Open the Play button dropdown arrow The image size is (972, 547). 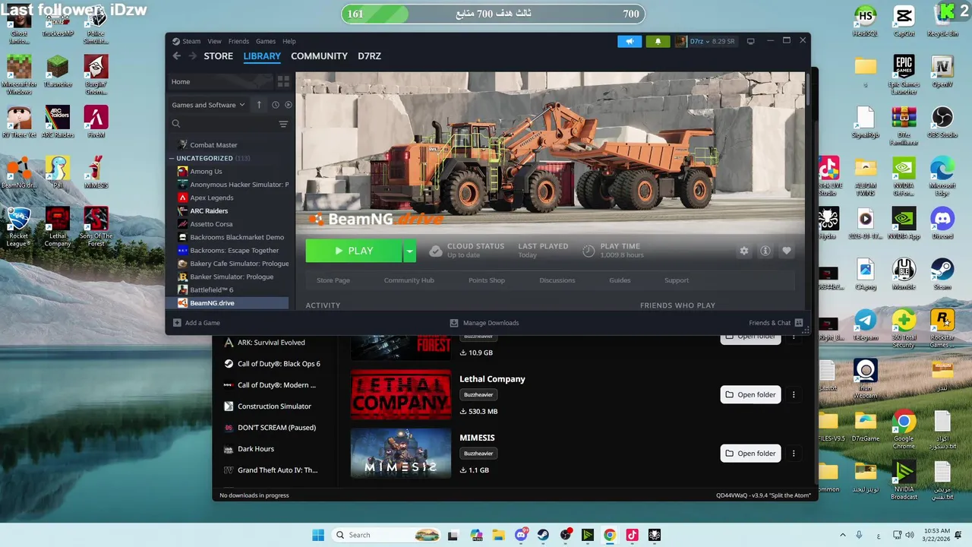coord(410,251)
